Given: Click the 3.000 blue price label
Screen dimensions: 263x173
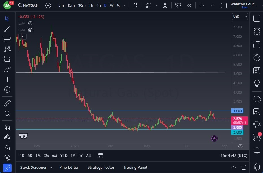Looking at the screenshot, I should 237,111.
